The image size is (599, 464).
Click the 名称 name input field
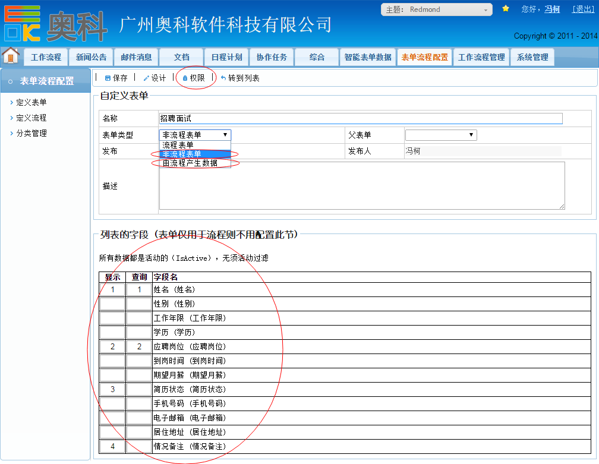361,119
